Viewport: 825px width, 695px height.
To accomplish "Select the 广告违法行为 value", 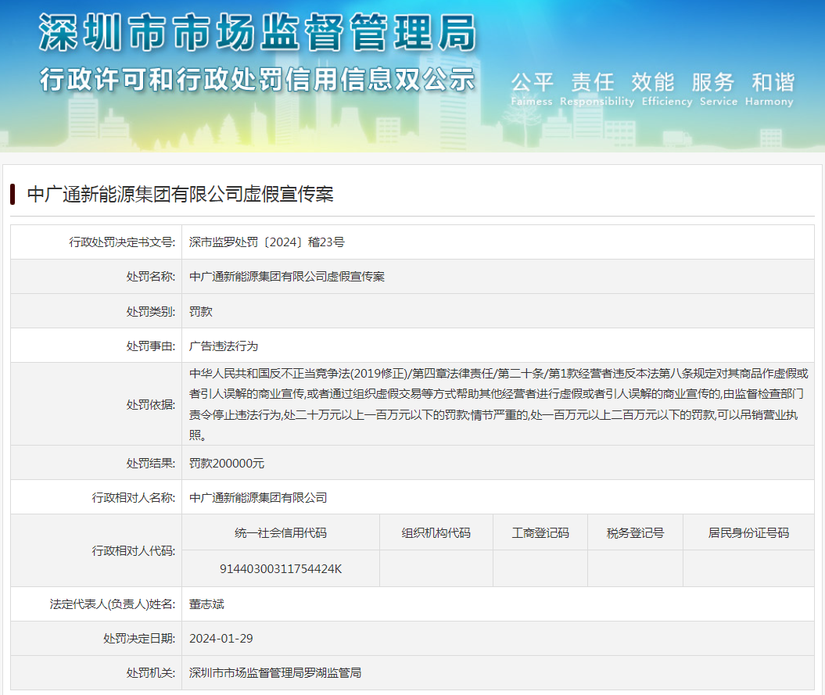I will [x=224, y=346].
